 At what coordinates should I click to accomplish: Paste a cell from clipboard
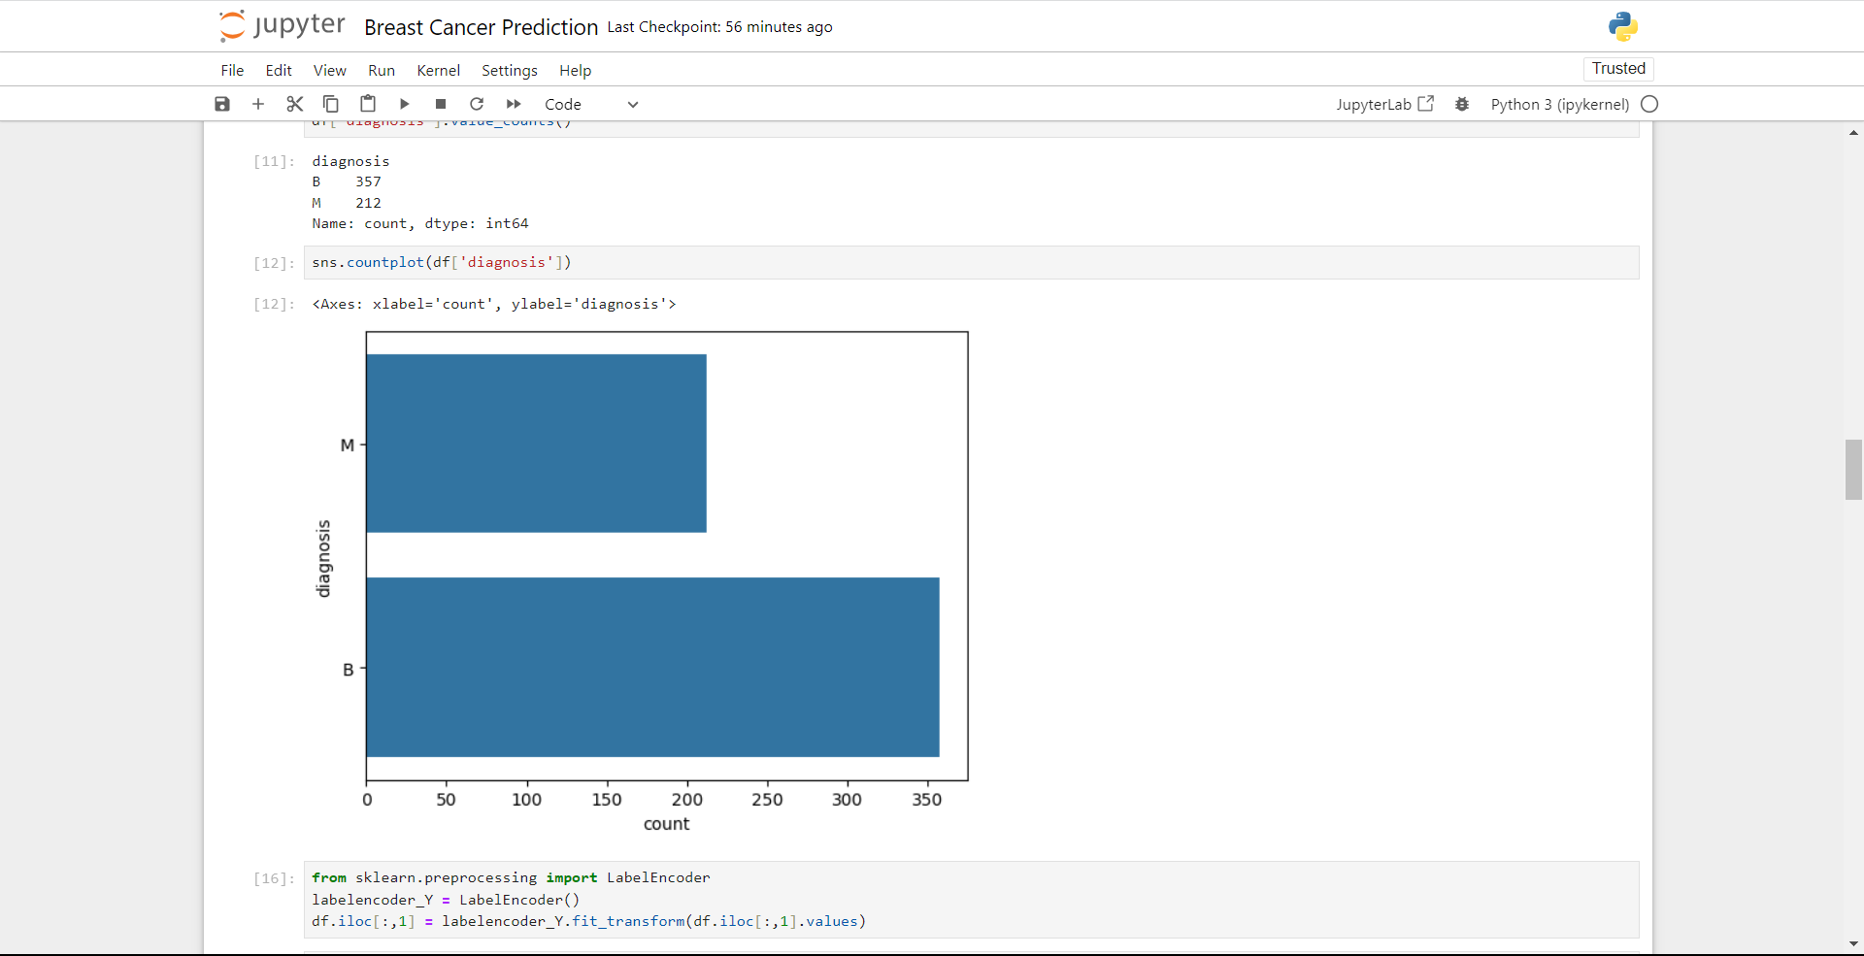[x=367, y=104]
